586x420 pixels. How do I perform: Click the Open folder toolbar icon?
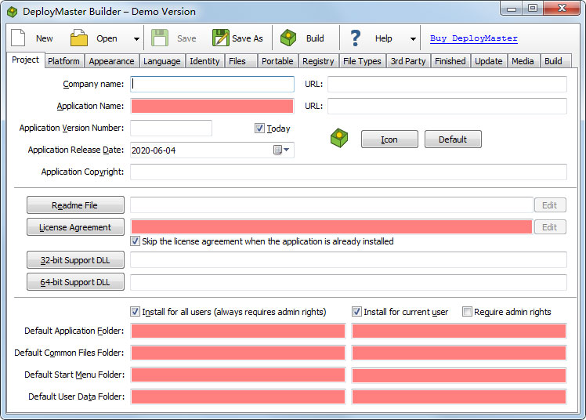click(x=79, y=38)
